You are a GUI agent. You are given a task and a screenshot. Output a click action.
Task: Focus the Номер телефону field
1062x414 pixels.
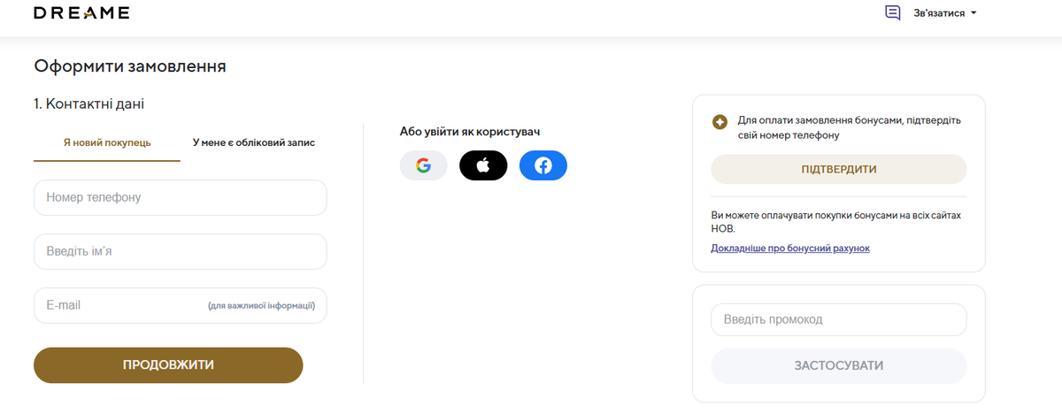(181, 197)
